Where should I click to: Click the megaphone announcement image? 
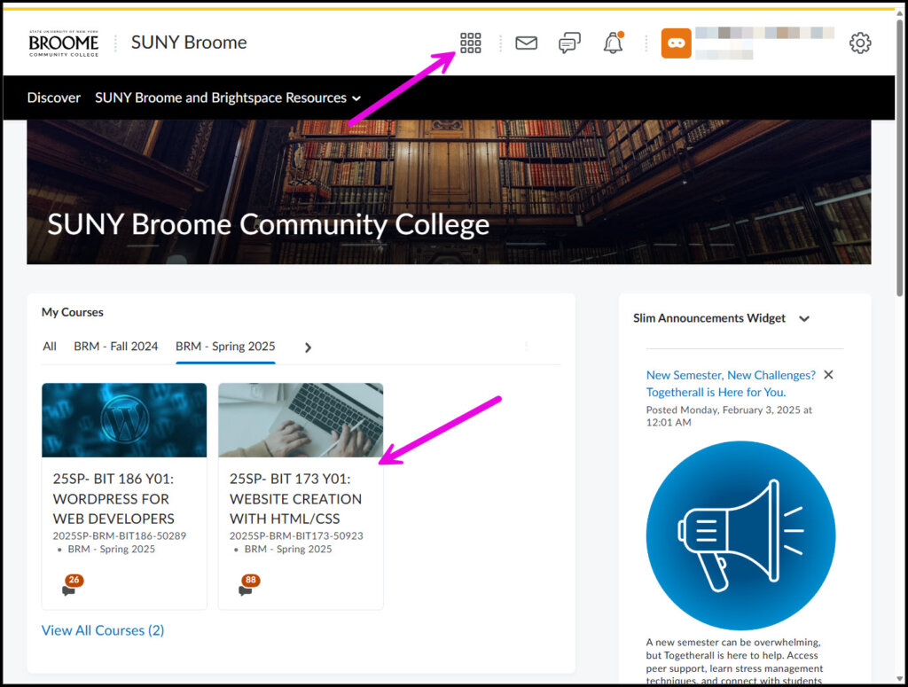tap(740, 535)
